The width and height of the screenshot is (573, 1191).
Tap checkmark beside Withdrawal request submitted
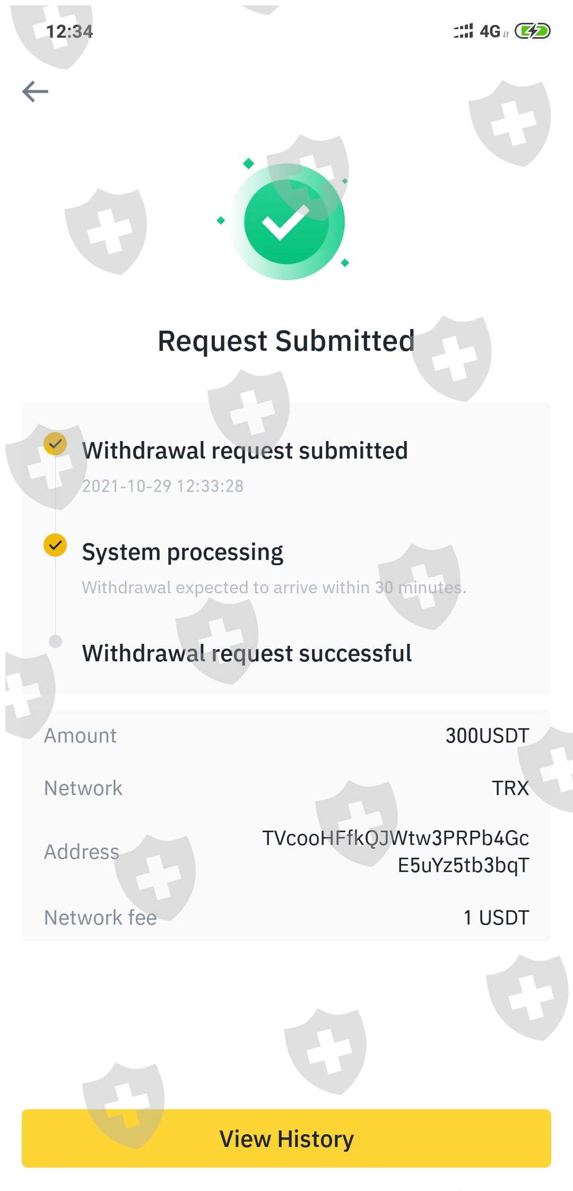[x=55, y=444]
